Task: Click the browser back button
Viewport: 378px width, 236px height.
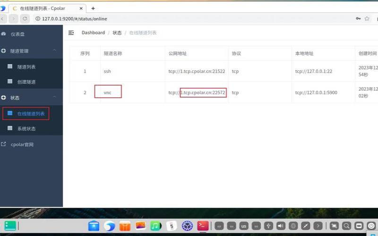Action: [3, 18]
